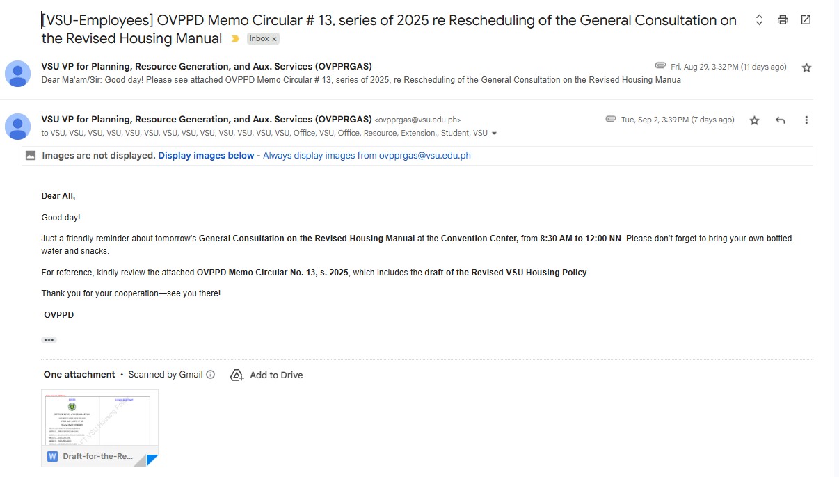
Task: Click sender avatar of the Sep 2 message
Action: click(18, 126)
